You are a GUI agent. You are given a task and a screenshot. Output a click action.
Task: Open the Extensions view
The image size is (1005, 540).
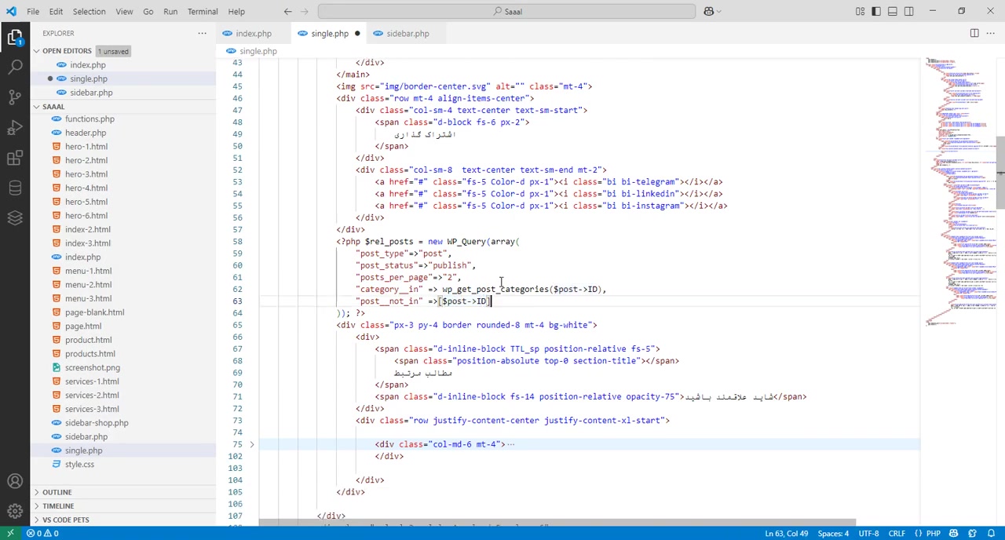click(x=15, y=158)
